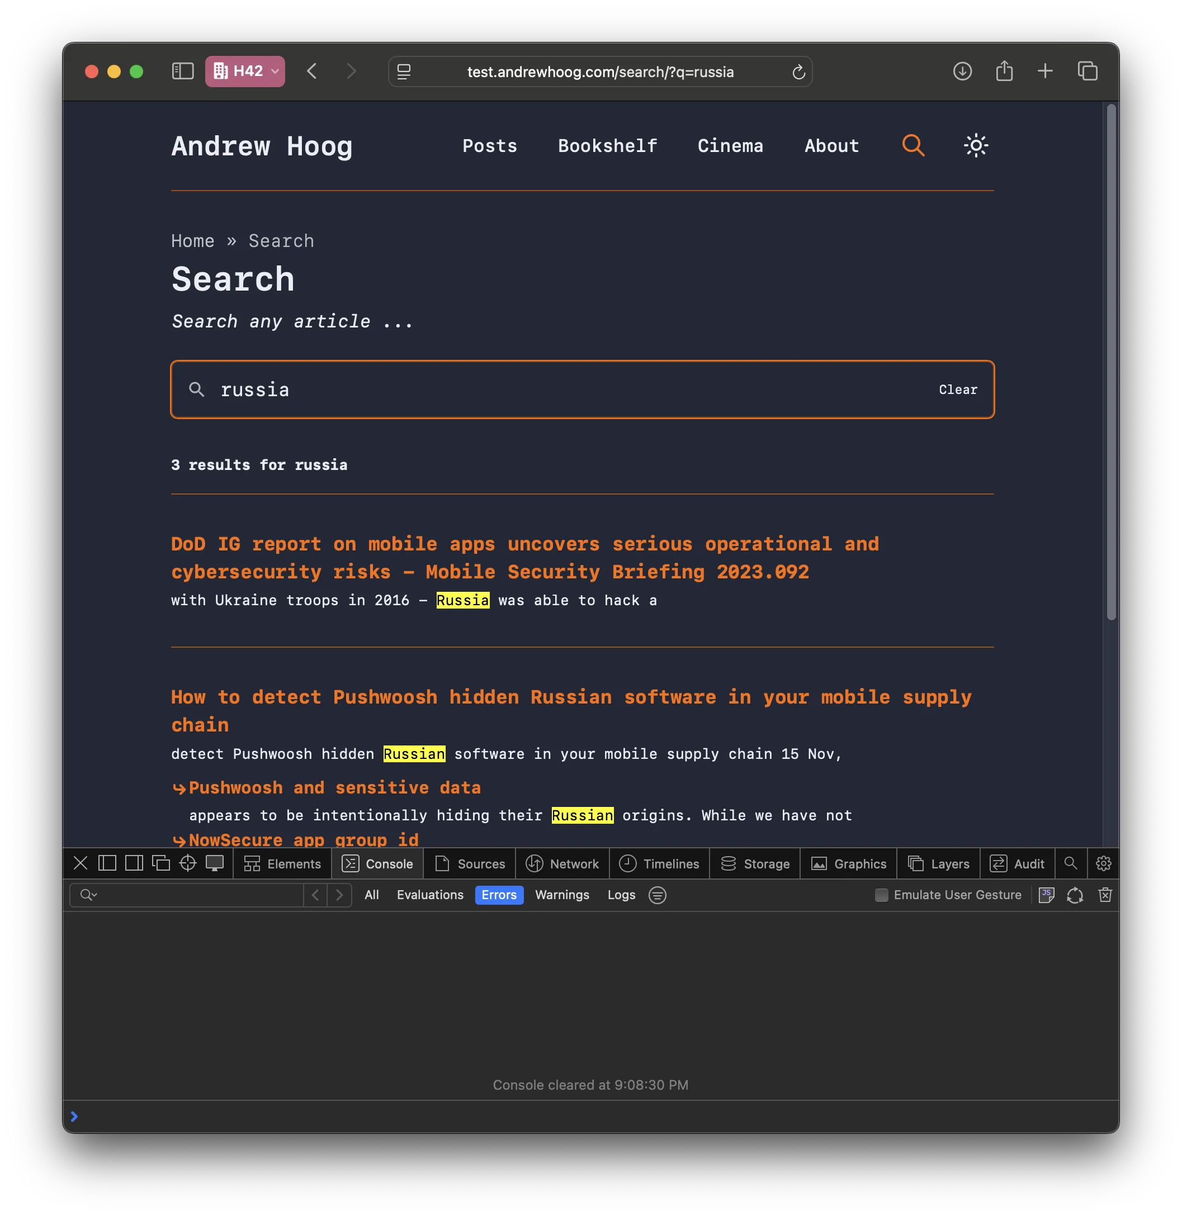Clear the console using the trash icon
Image resolution: width=1182 pixels, height=1216 pixels.
(x=1105, y=895)
